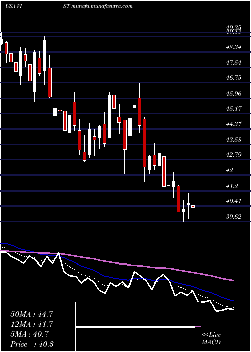Click the 5MA : 40.7 label
The image size is (251, 352).
click(x=29, y=334)
